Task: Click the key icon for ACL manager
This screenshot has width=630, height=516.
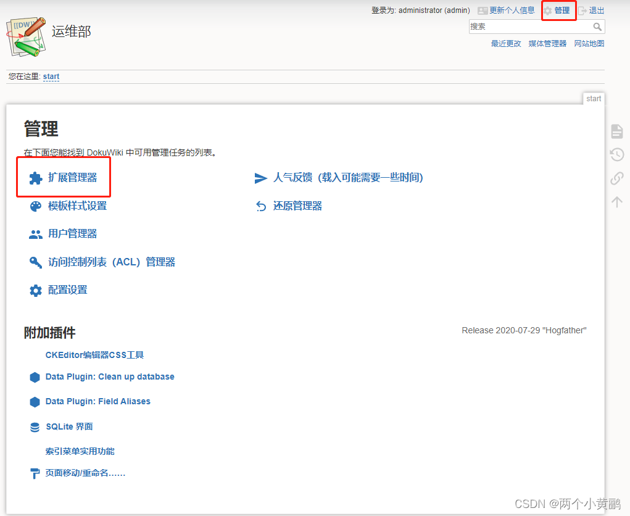Action: point(36,262)
